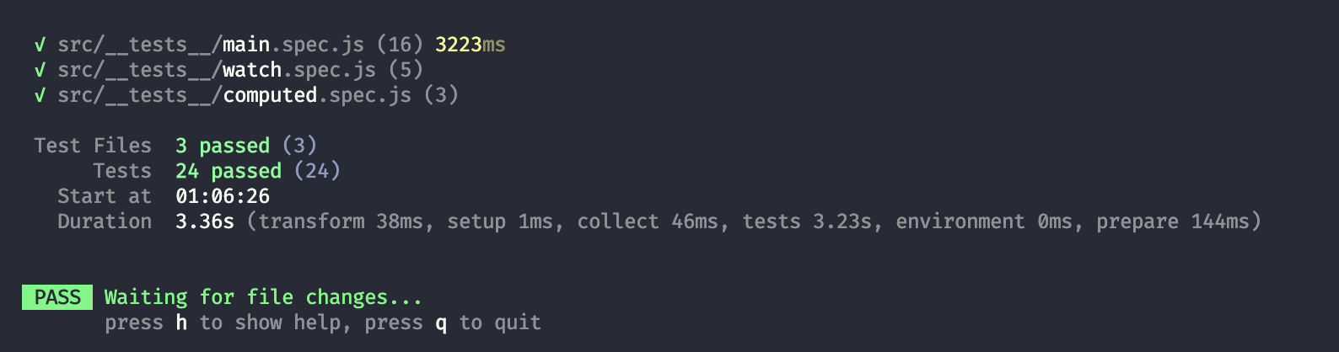Click the bold h key hint

point(181,323)
